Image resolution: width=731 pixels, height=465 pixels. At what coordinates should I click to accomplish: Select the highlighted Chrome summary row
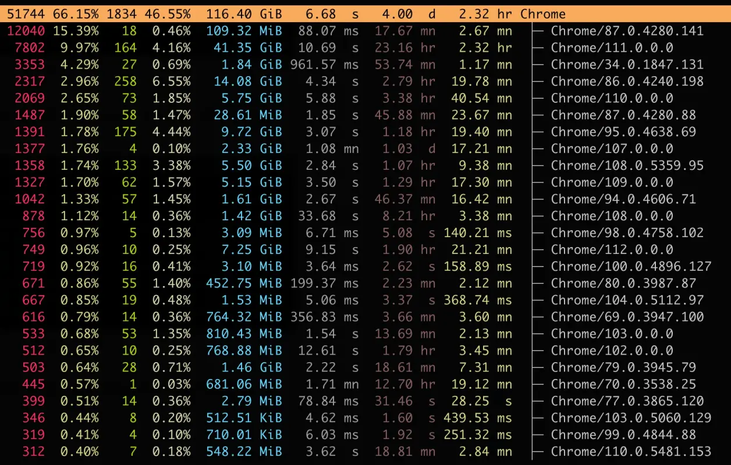pos(365,14)
